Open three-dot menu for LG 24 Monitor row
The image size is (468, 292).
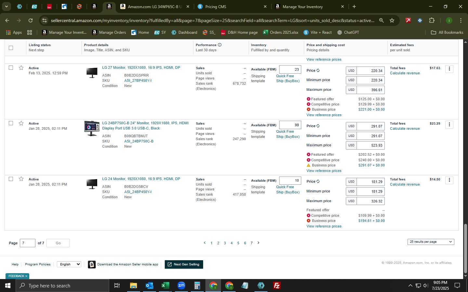[x=449, y=180]
